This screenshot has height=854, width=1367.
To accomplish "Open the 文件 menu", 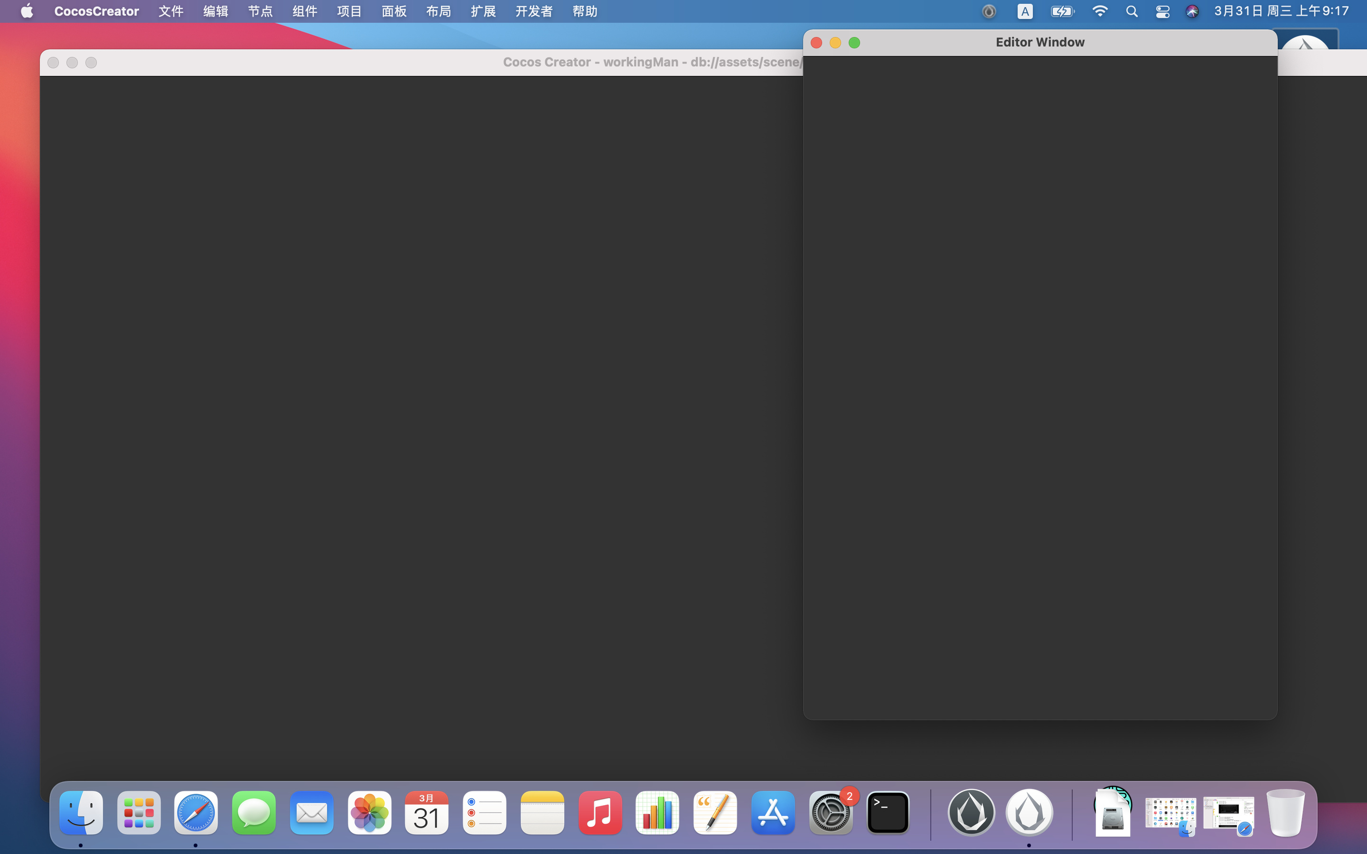I will pyautogui.click(x=170, y=11).
